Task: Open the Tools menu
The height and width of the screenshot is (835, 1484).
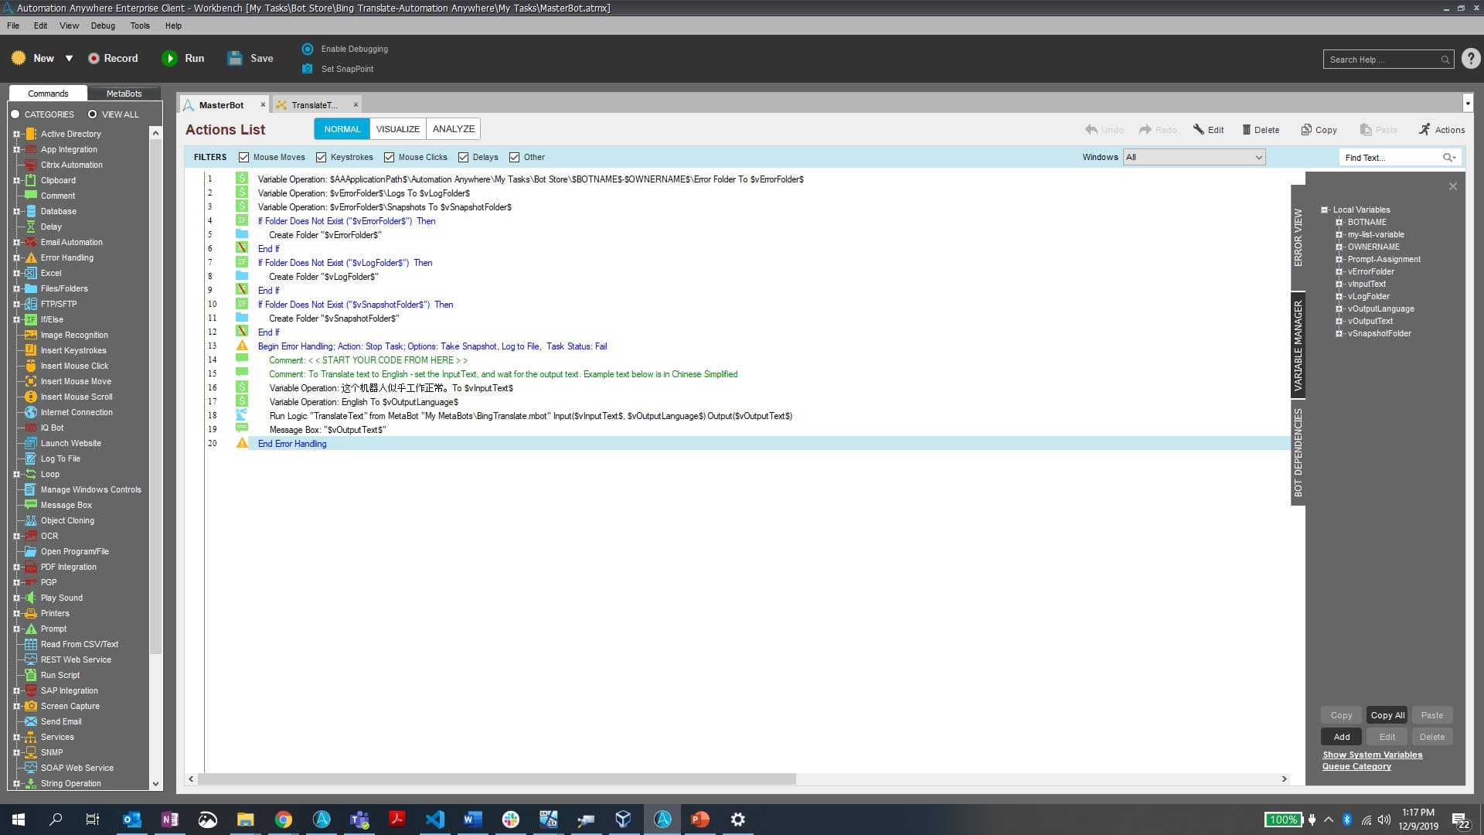Action: pos(140,26)
